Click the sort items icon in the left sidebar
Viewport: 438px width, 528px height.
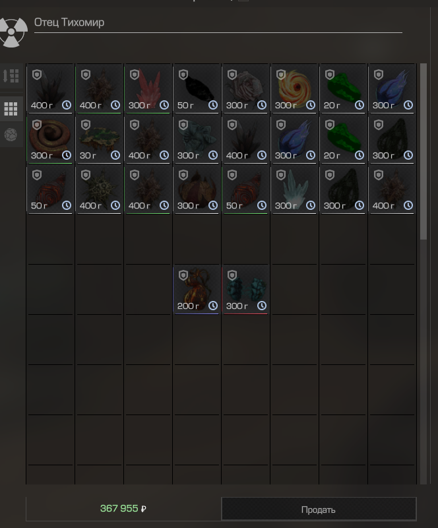point(11,76)
